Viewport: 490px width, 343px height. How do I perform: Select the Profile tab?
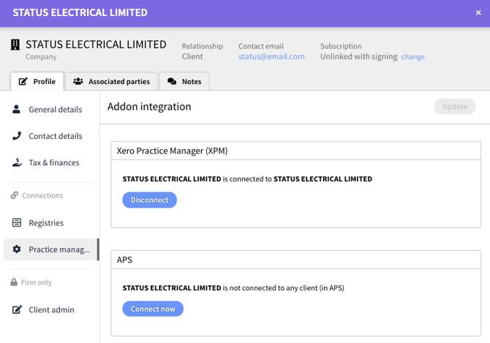[37, 81]
